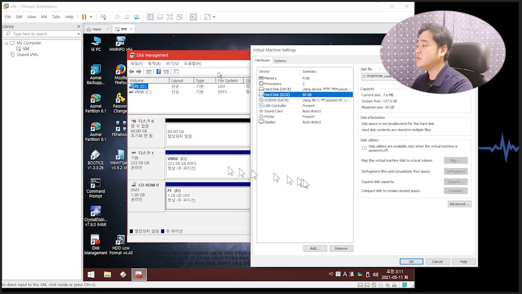Open the VMware File menu
The height and width of the screenshot is (294, 522).
tap(8, 17)
